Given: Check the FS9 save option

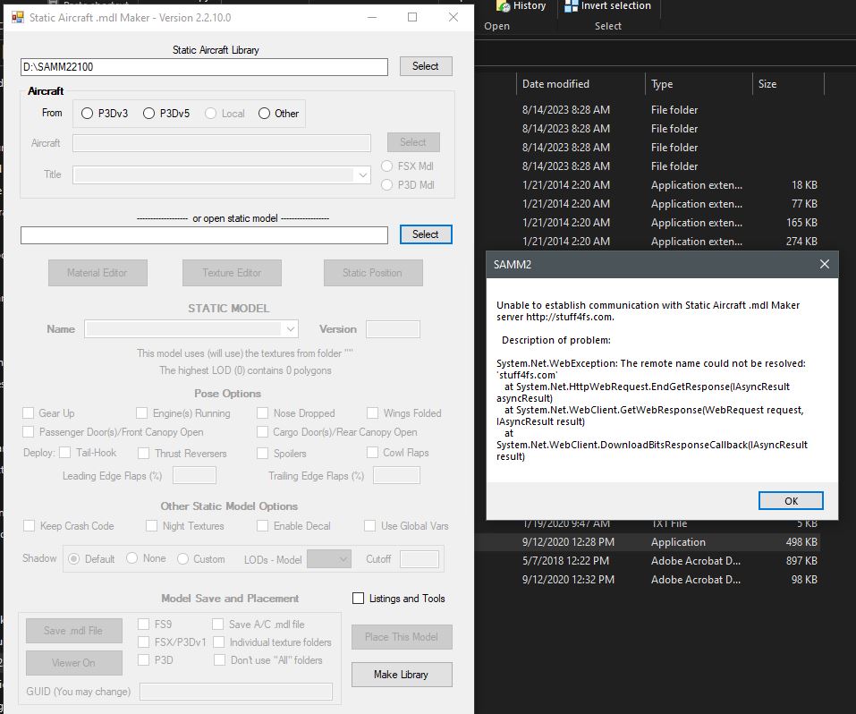Looking at the screenshot, I should pyautogui.click(x=144, y=624).
